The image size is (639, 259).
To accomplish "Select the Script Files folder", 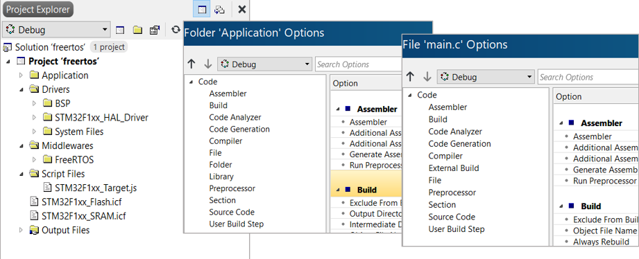I will [x=63, y=174].
